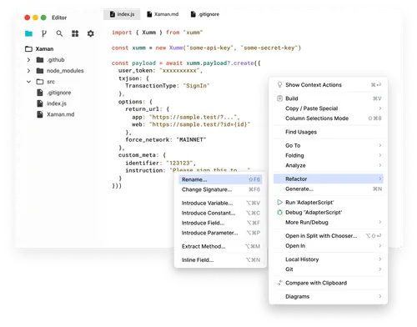
Task: Select Run 'AdapterScript' menu item
Action: coord(329,203)
